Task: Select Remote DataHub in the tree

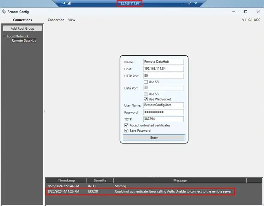Action: [24, 41]
